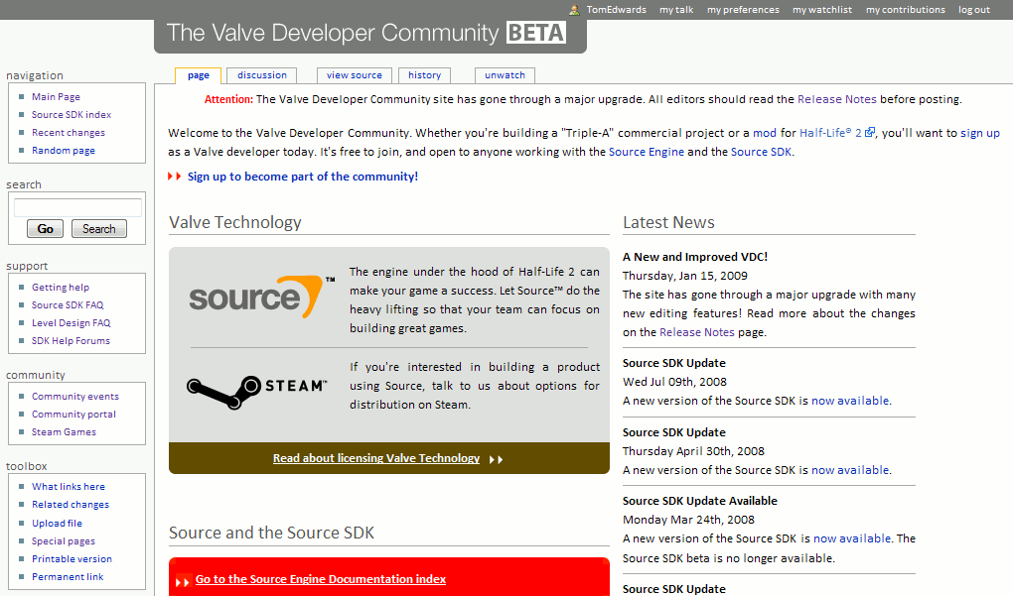This screenshot has width=1013, height=596.
Task: Click now available under Mar 24th news
Action: point(852,538)
